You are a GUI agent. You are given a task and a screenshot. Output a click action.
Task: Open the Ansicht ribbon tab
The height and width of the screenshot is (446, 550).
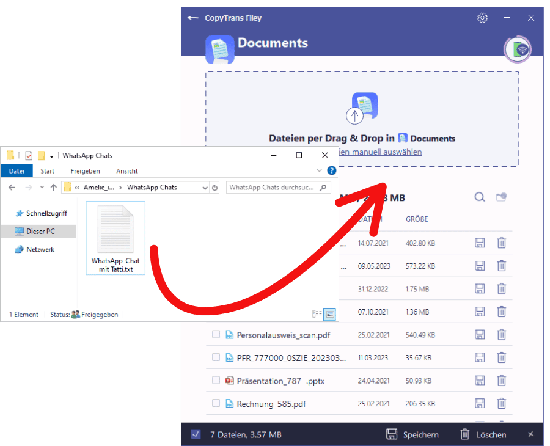(x=127, y=170)
